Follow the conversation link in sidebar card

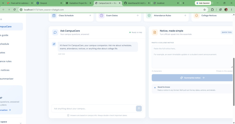point(5,110)
